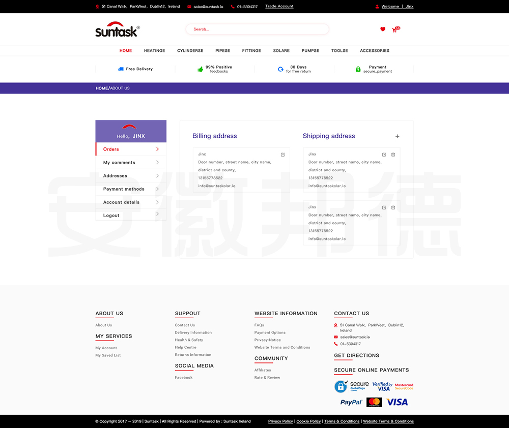Click the Trade Account link
The height and width of the screenshot is (428, 509).
[279, 7]
